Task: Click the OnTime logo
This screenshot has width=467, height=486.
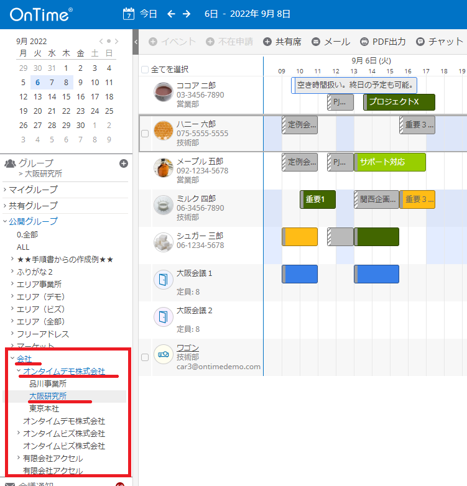Action: tap(41, 14)
